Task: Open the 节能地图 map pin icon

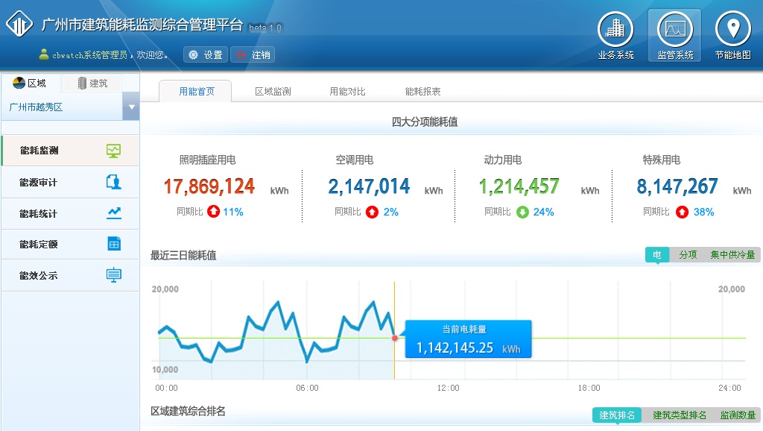Action: (732, 29)
